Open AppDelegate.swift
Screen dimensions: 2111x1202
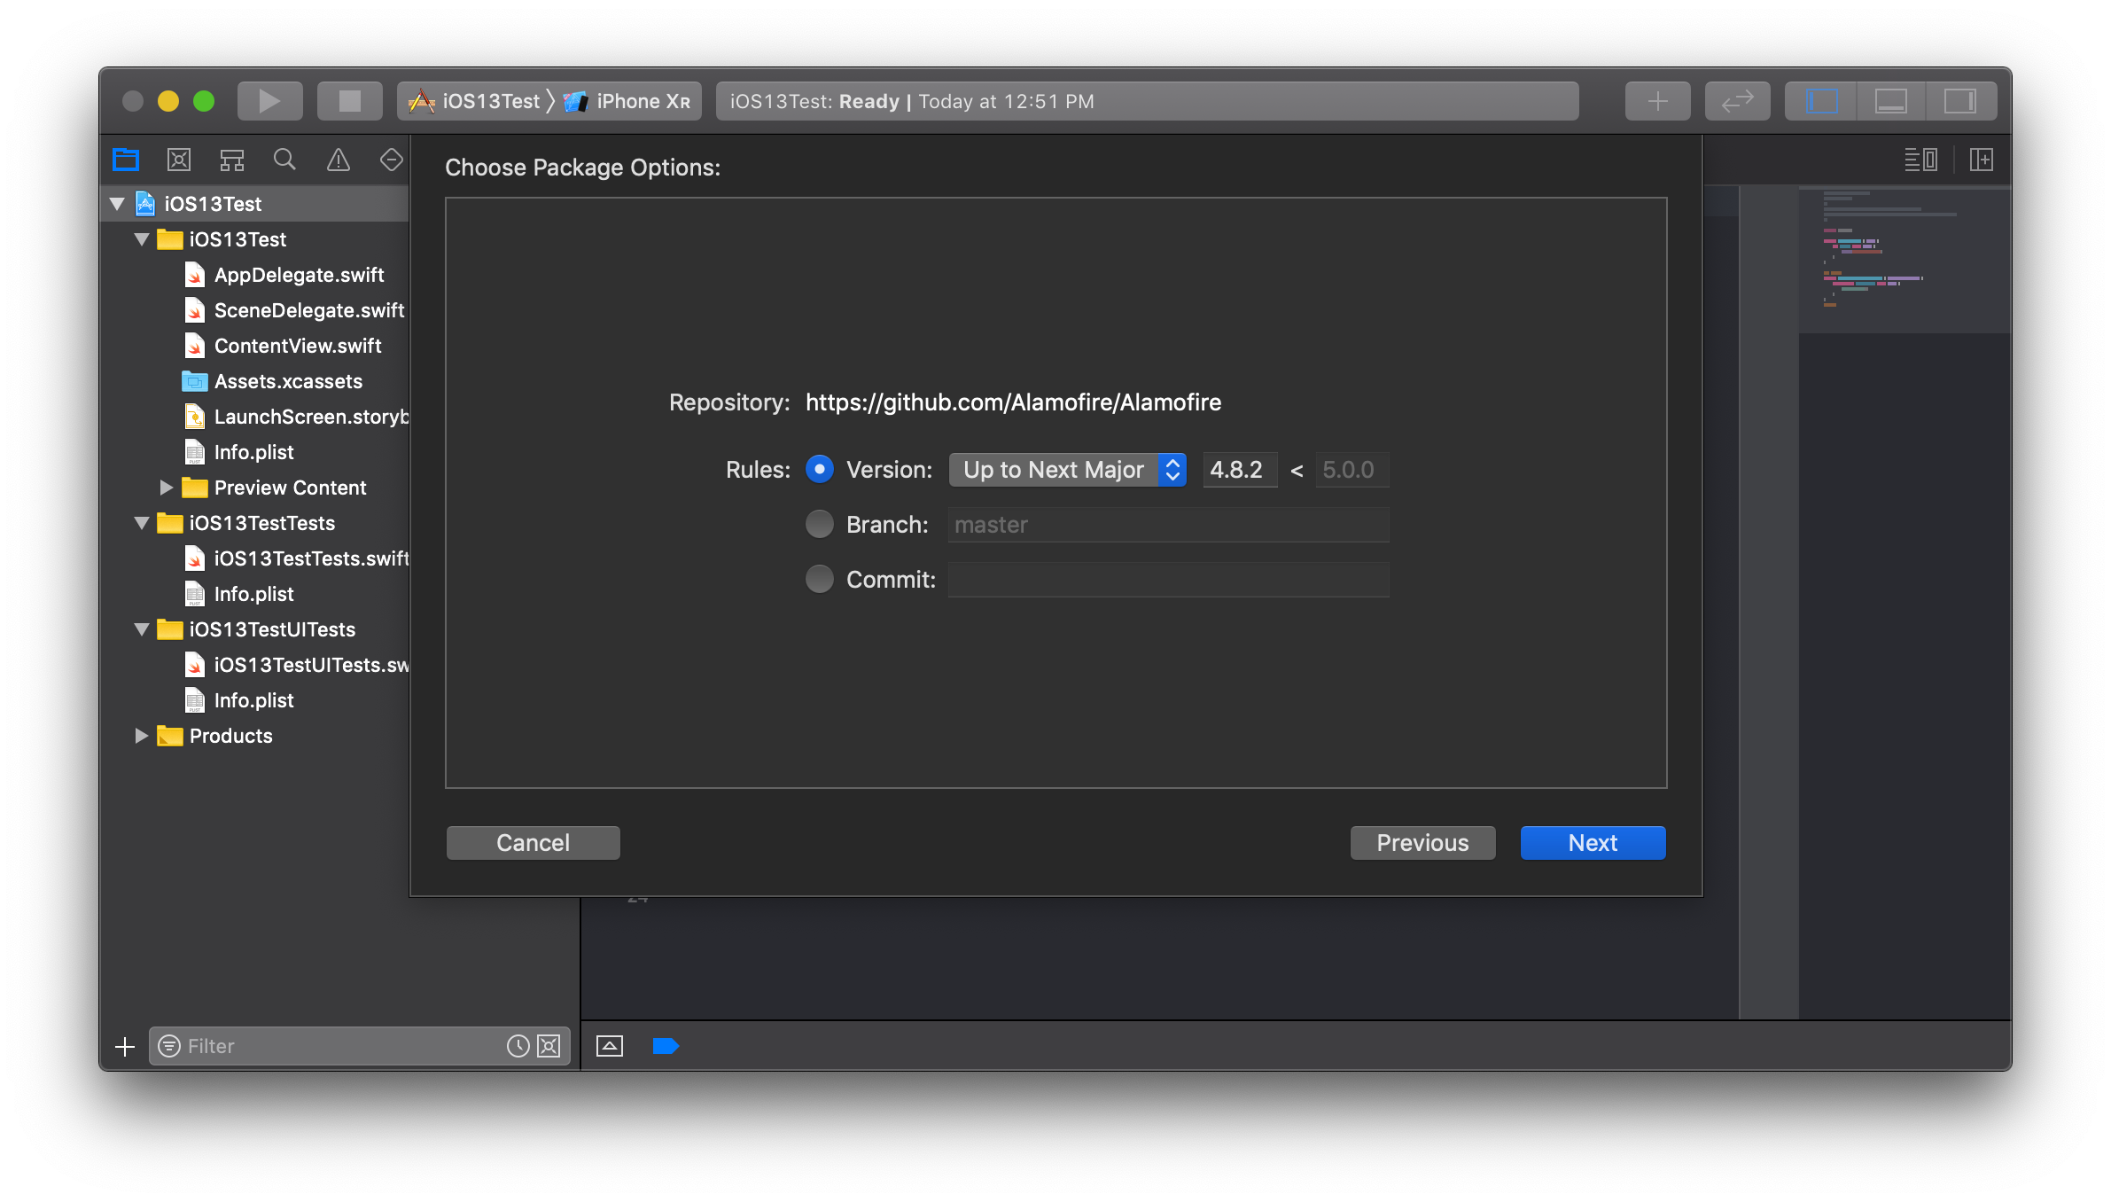[284, 275]
